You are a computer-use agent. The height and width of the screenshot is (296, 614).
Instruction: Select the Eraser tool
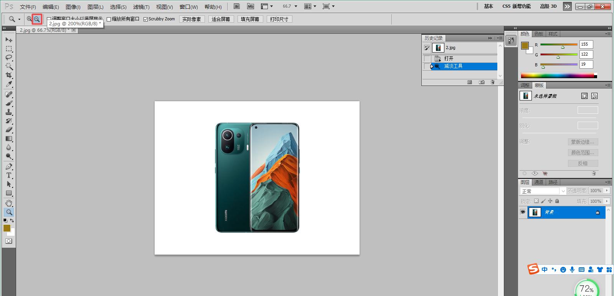(x=9, y=130)
